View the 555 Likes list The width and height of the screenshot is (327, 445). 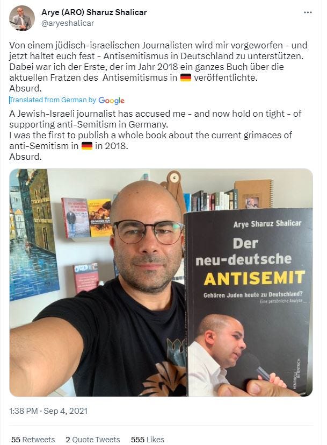point(148,440)
